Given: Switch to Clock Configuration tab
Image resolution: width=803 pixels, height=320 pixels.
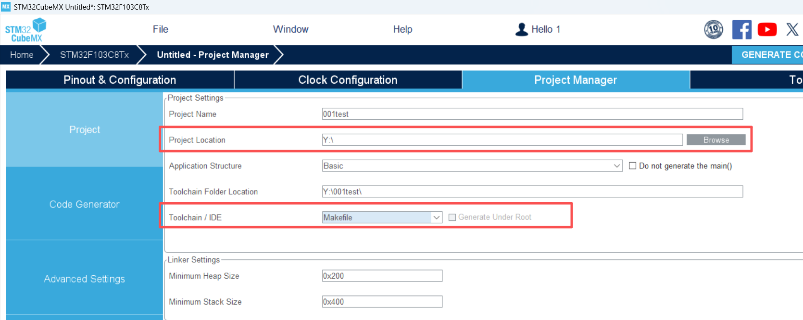Looking at the screenshot, I should [x=348, y=80].
